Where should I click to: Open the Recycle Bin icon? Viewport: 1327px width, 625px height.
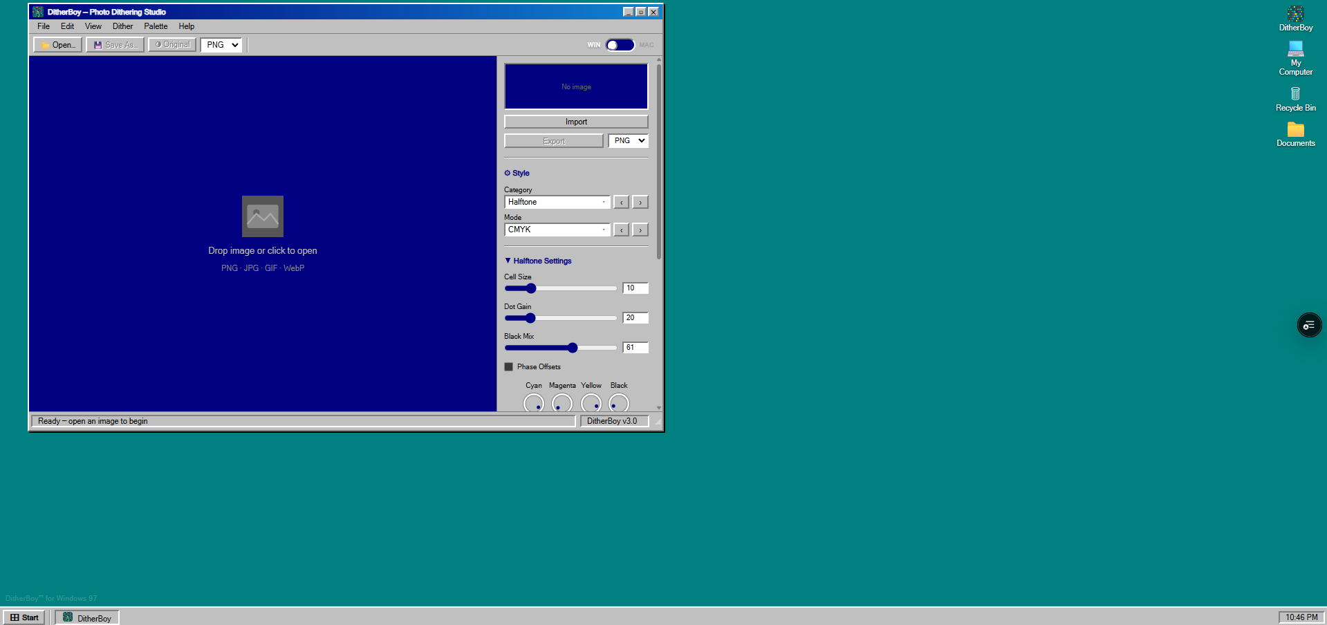[1295, 98]
